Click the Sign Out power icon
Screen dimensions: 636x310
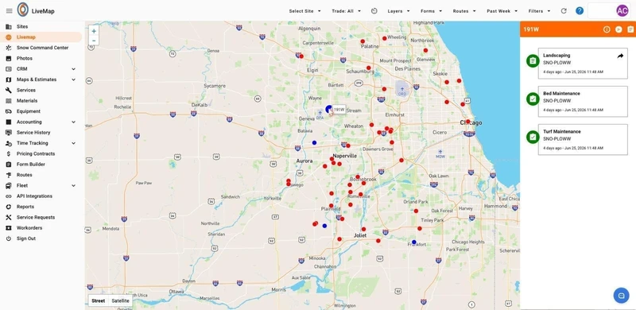coord(9,238)
